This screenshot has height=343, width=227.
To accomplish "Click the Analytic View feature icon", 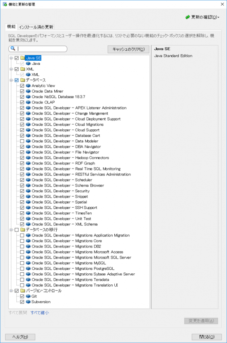I will coord(28,85).
